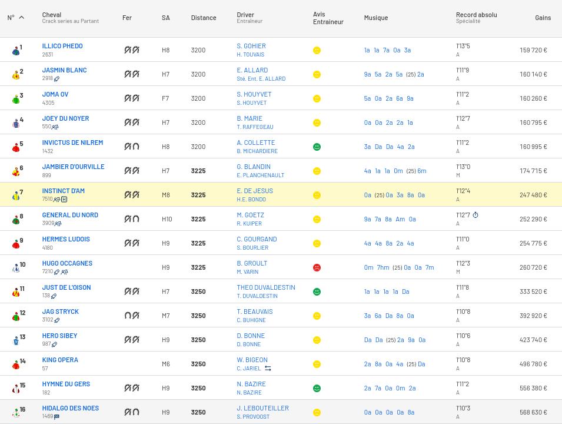562x424 pixels.
Task: Click the jockey silk icon for horse 7
Action: click(x=16, y=196)
